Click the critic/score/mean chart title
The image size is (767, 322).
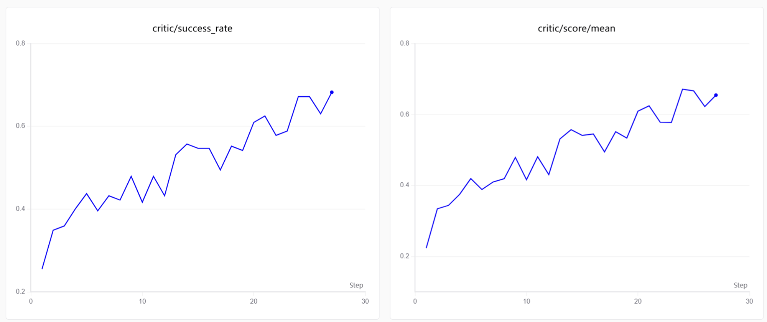click(x=576, y=28)
